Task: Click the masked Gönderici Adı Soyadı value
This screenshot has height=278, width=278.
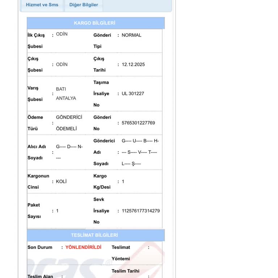Action: 140,152
